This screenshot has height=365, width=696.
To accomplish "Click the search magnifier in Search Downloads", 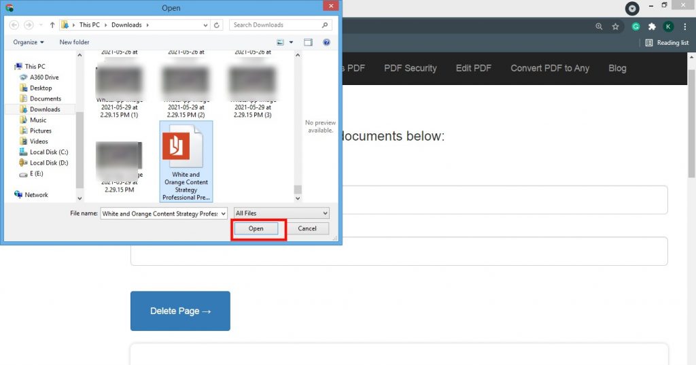I will click(x=325, y=25).
